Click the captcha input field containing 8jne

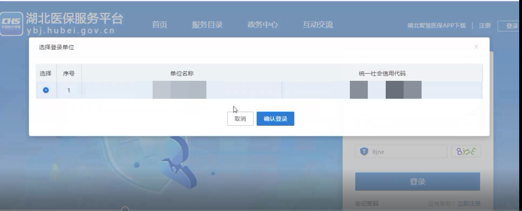pyautogui.click(x=401, y=152)
